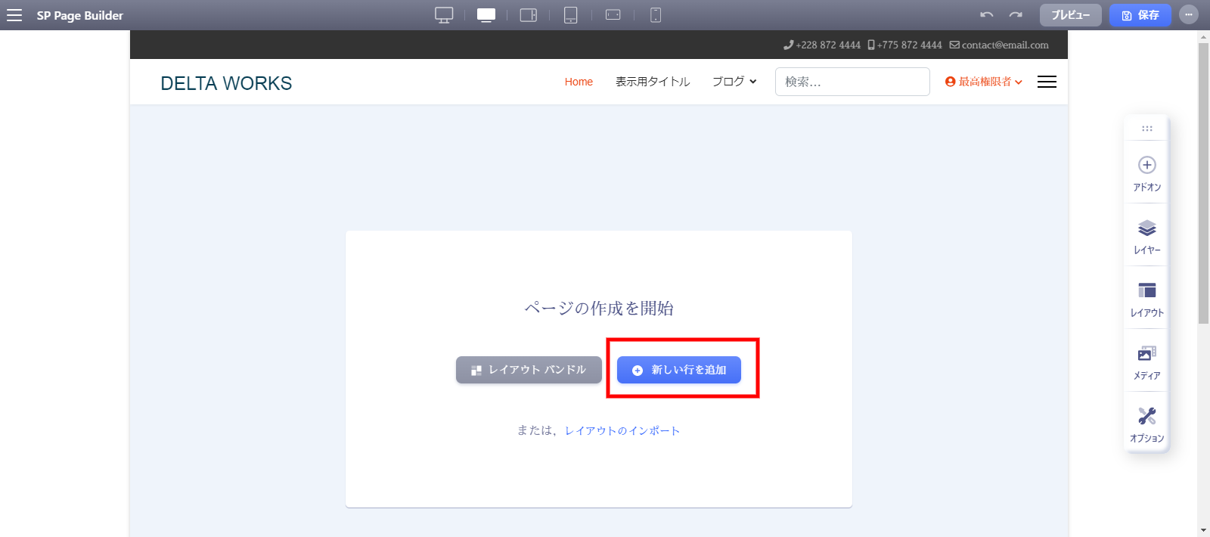Click the 新しい行を追加 button
The image size is (1210, 537).
coord(678,370)
